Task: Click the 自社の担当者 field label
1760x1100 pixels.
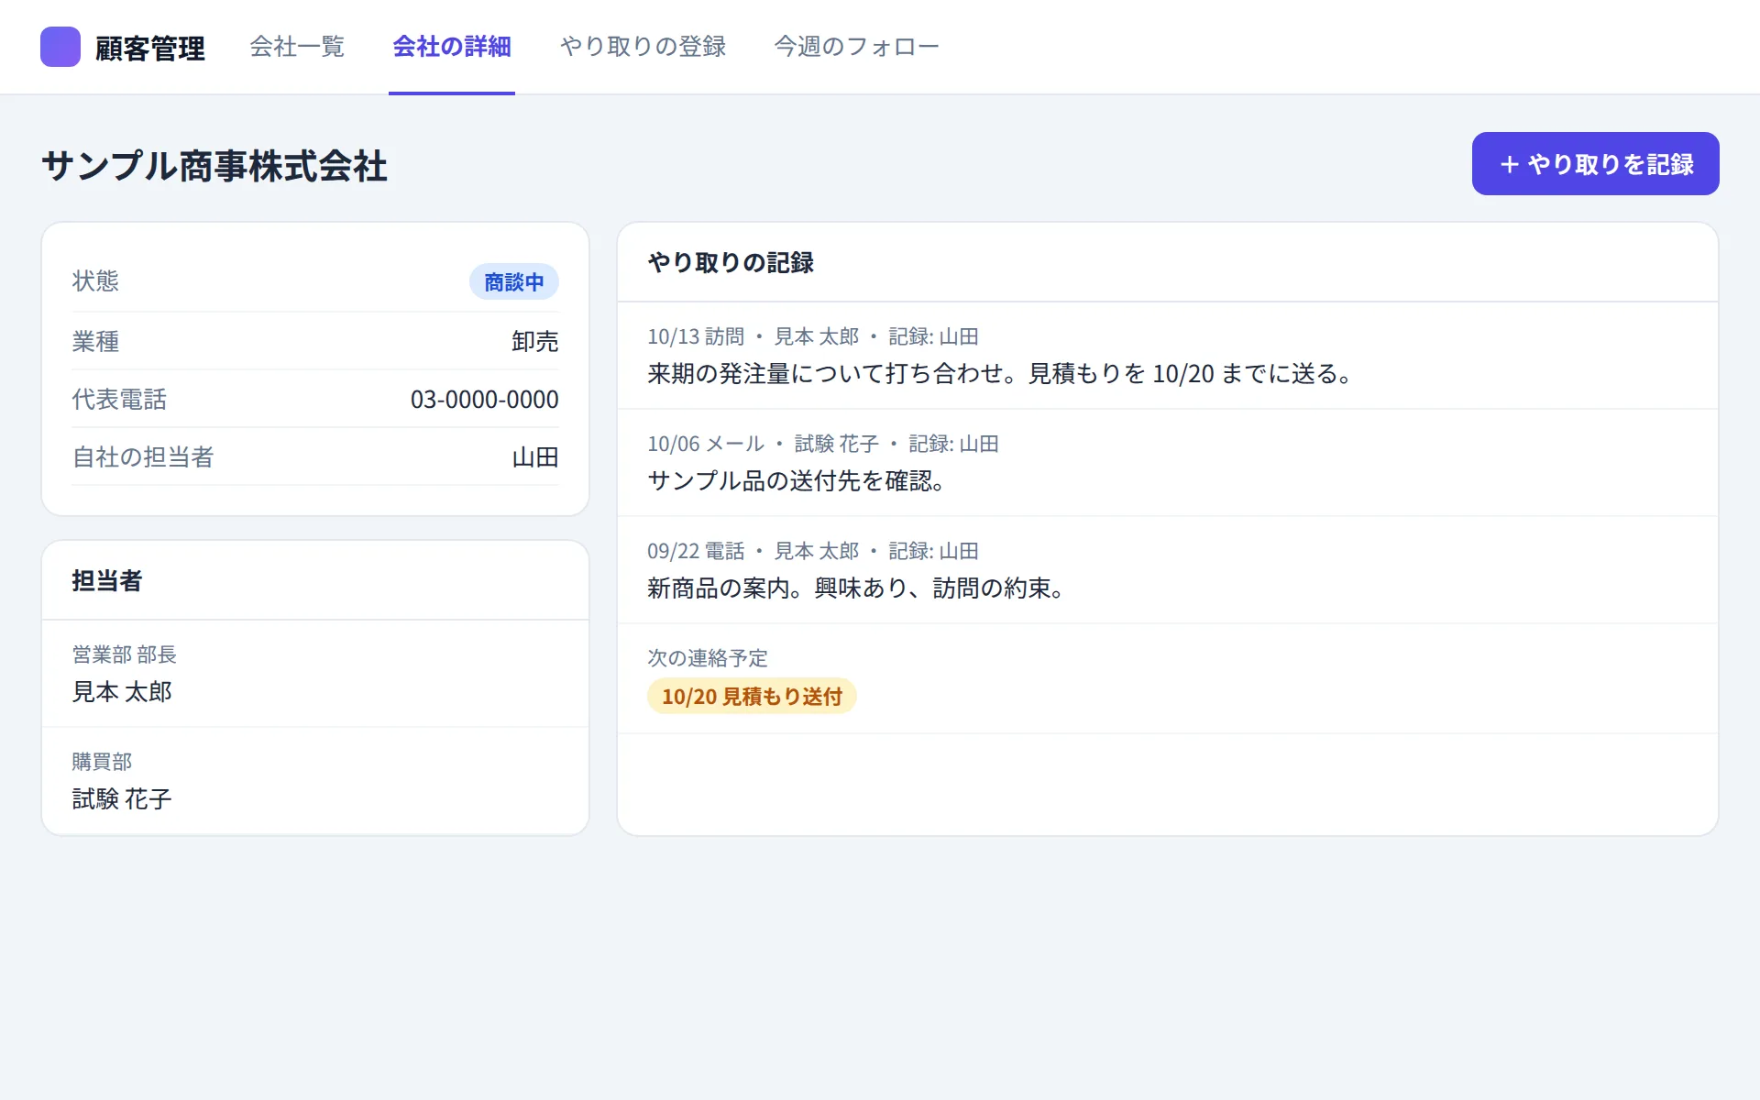Action: pos(143,457)
